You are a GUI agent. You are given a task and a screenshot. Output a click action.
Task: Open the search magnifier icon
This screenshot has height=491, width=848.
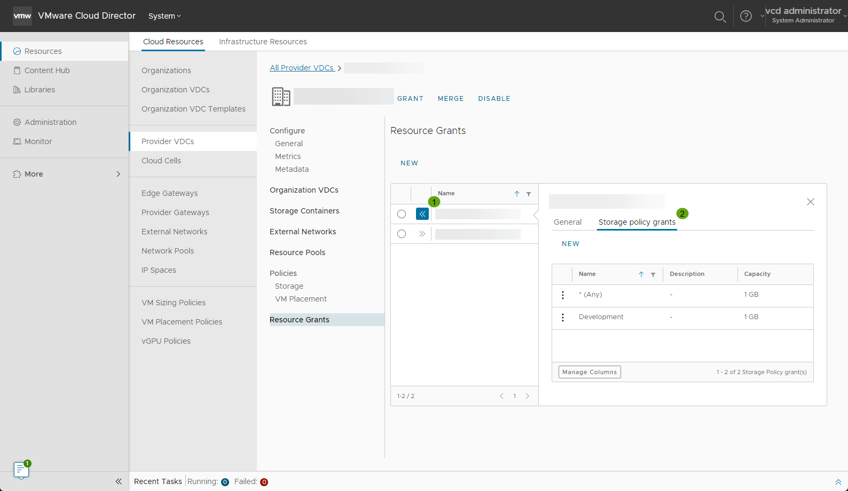[x=720, y=17]
